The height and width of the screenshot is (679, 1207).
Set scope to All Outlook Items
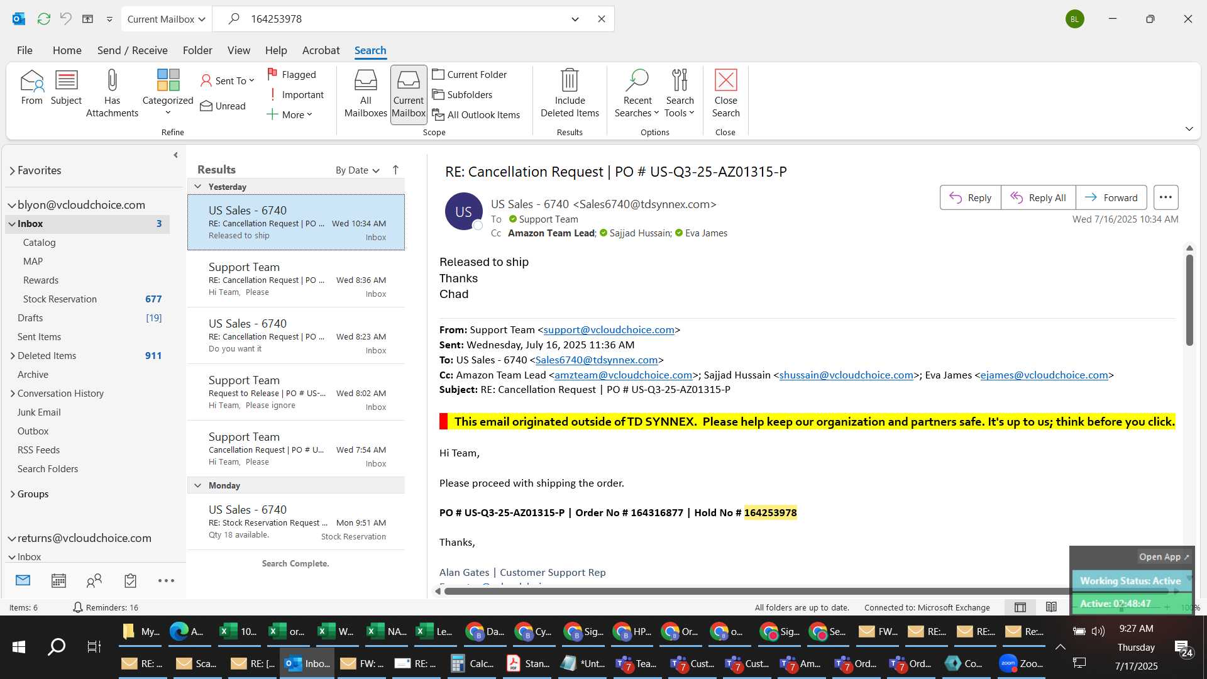click(476, 114)
